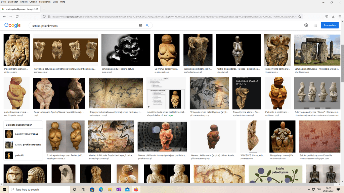Open the Firefox downloads panel

pos(333,16)
